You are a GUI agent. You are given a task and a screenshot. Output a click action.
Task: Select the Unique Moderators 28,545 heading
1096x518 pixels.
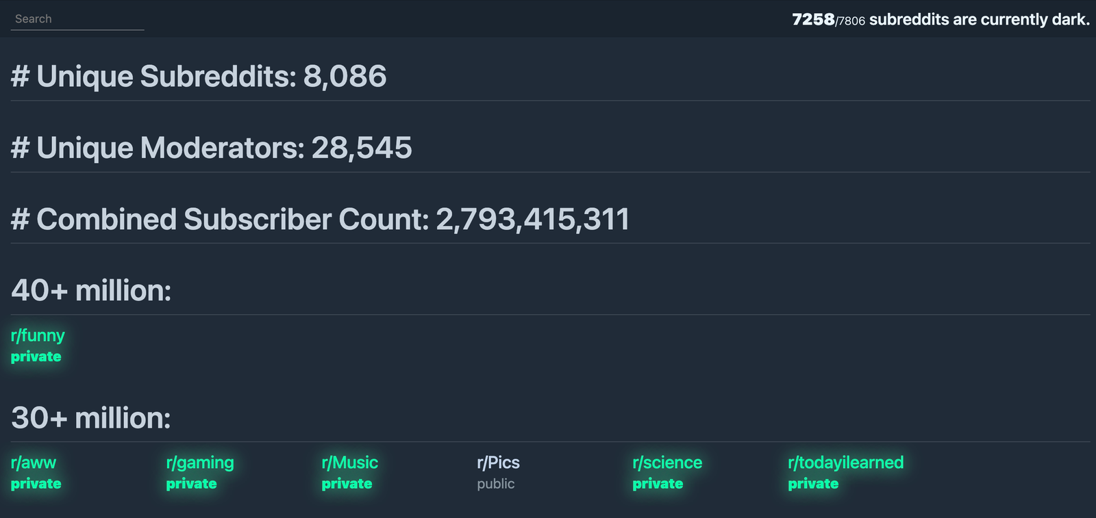[212, 148]
